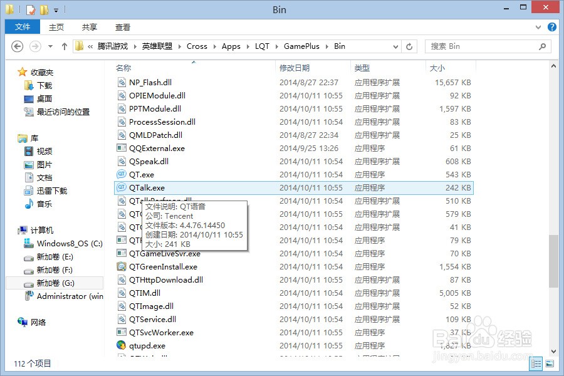Image resolution: width=564 pixels, height=376 pixels.
Task: Expand address bar history dropdown
Action: pyautogui.click(x=395, y=46)
